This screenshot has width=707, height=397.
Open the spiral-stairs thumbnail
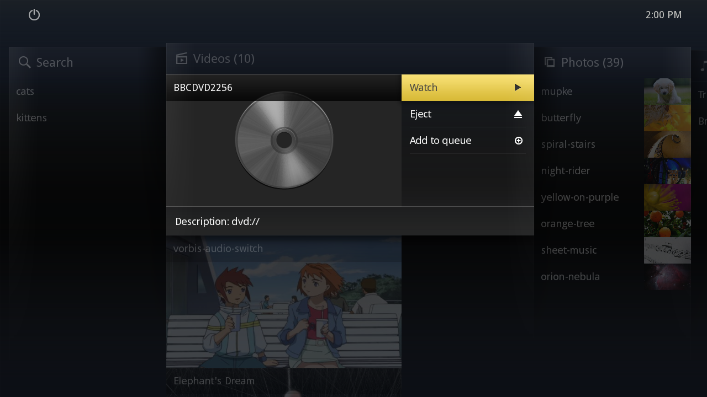[667, 144]
